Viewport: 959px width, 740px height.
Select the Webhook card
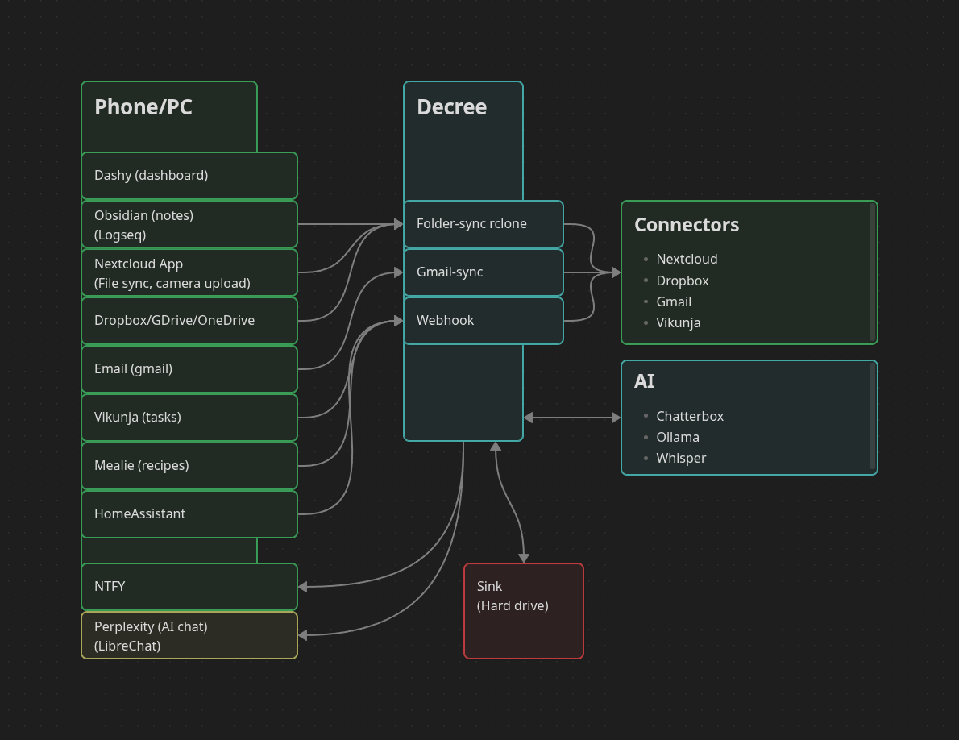[x=483, y=321]
